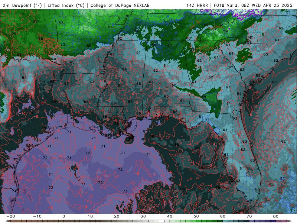Click 'College of DuPage NEXLAB' header text
The height and width of the screenshot is (223, 297).
(120, 6)
